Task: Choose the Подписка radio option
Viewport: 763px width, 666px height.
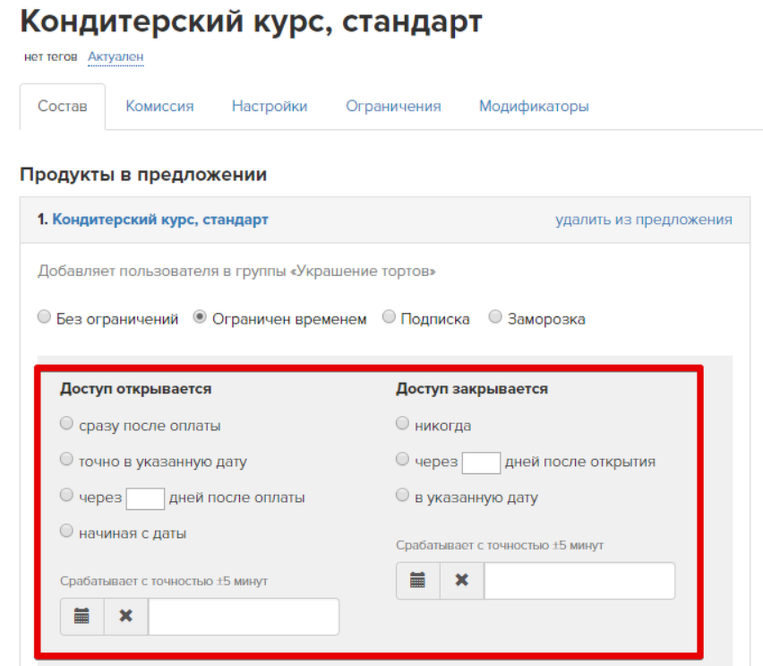Action: (389, 317)
